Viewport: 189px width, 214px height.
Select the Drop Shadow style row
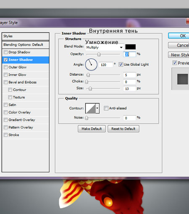click(26, 52)
